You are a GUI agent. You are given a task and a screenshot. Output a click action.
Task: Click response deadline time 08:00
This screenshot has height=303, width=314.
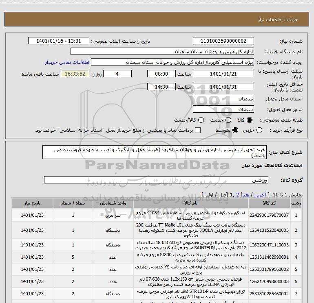161,74
